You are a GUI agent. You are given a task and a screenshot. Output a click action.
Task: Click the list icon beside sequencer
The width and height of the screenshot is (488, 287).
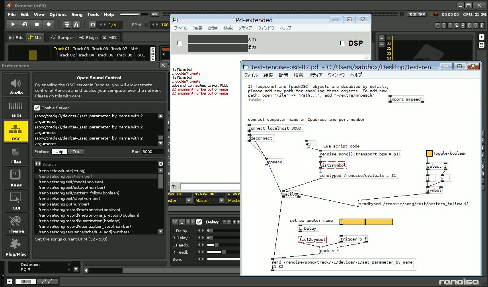click(x=482, y=45)
